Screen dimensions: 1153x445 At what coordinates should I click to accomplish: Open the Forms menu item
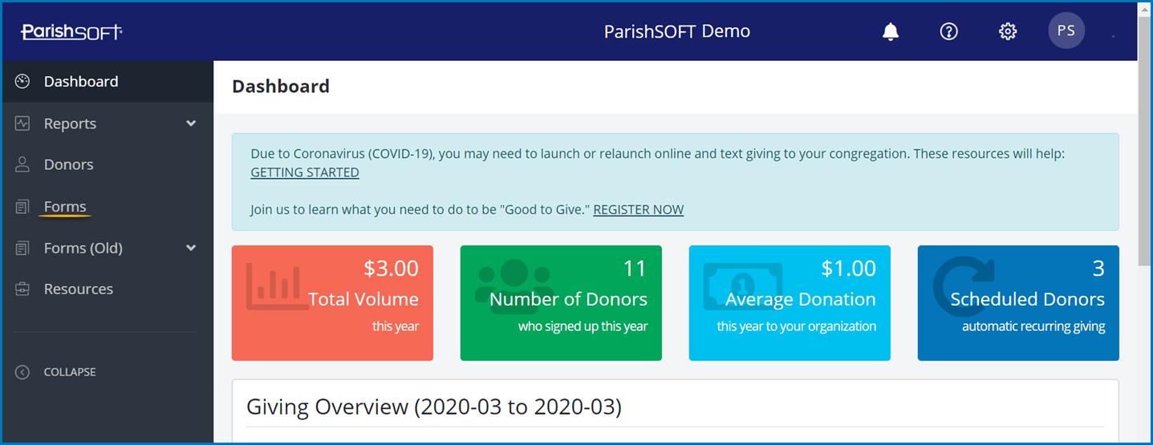tap(65, 207)
